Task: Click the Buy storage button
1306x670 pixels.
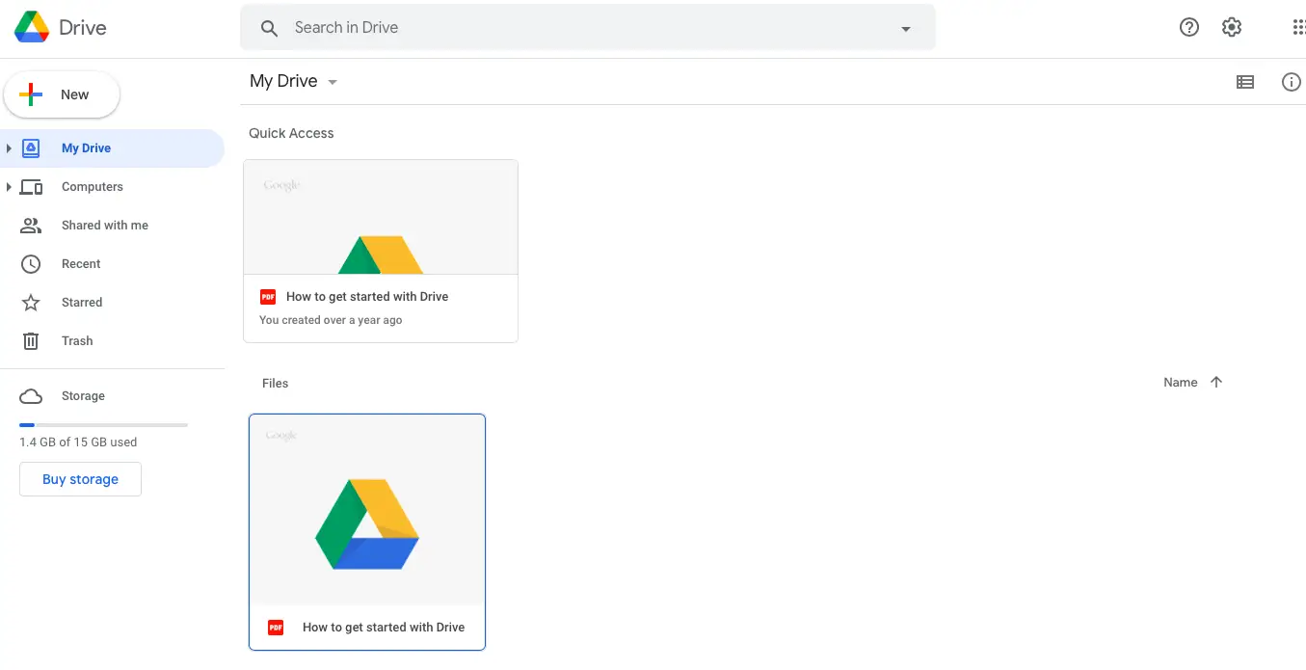Action: pos(80,479)
